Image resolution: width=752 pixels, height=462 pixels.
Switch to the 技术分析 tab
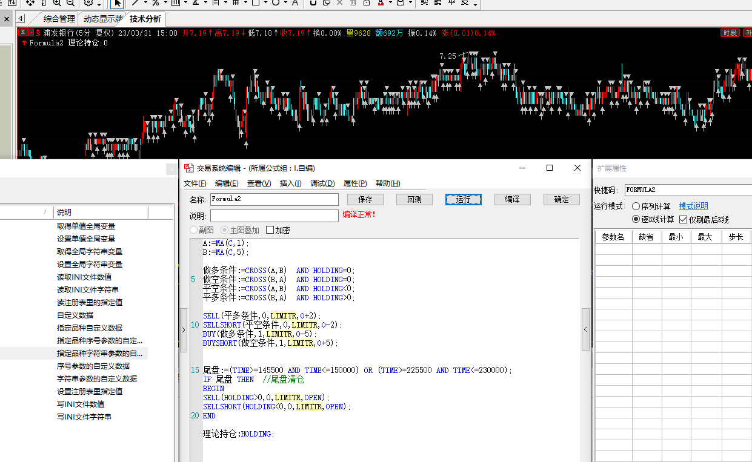[145, 19]
